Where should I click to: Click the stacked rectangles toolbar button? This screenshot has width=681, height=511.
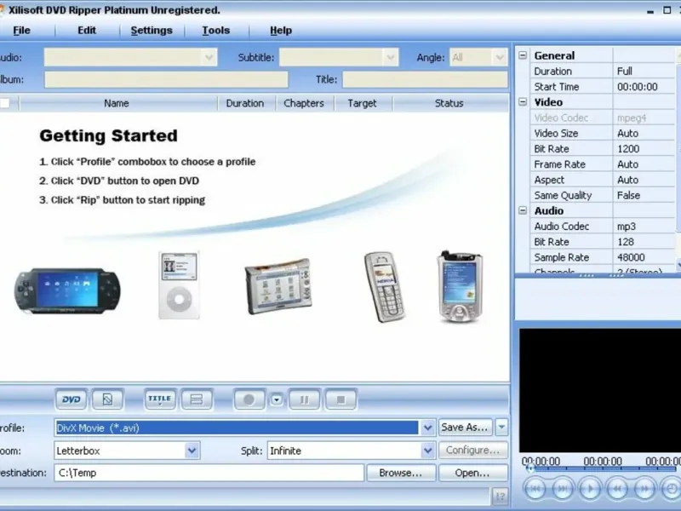pyautogui.click(x=197, y=399)
